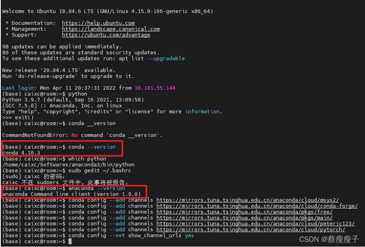
Task: Click the 'conda 4.10.3' output line
Action: coord(21,153)
